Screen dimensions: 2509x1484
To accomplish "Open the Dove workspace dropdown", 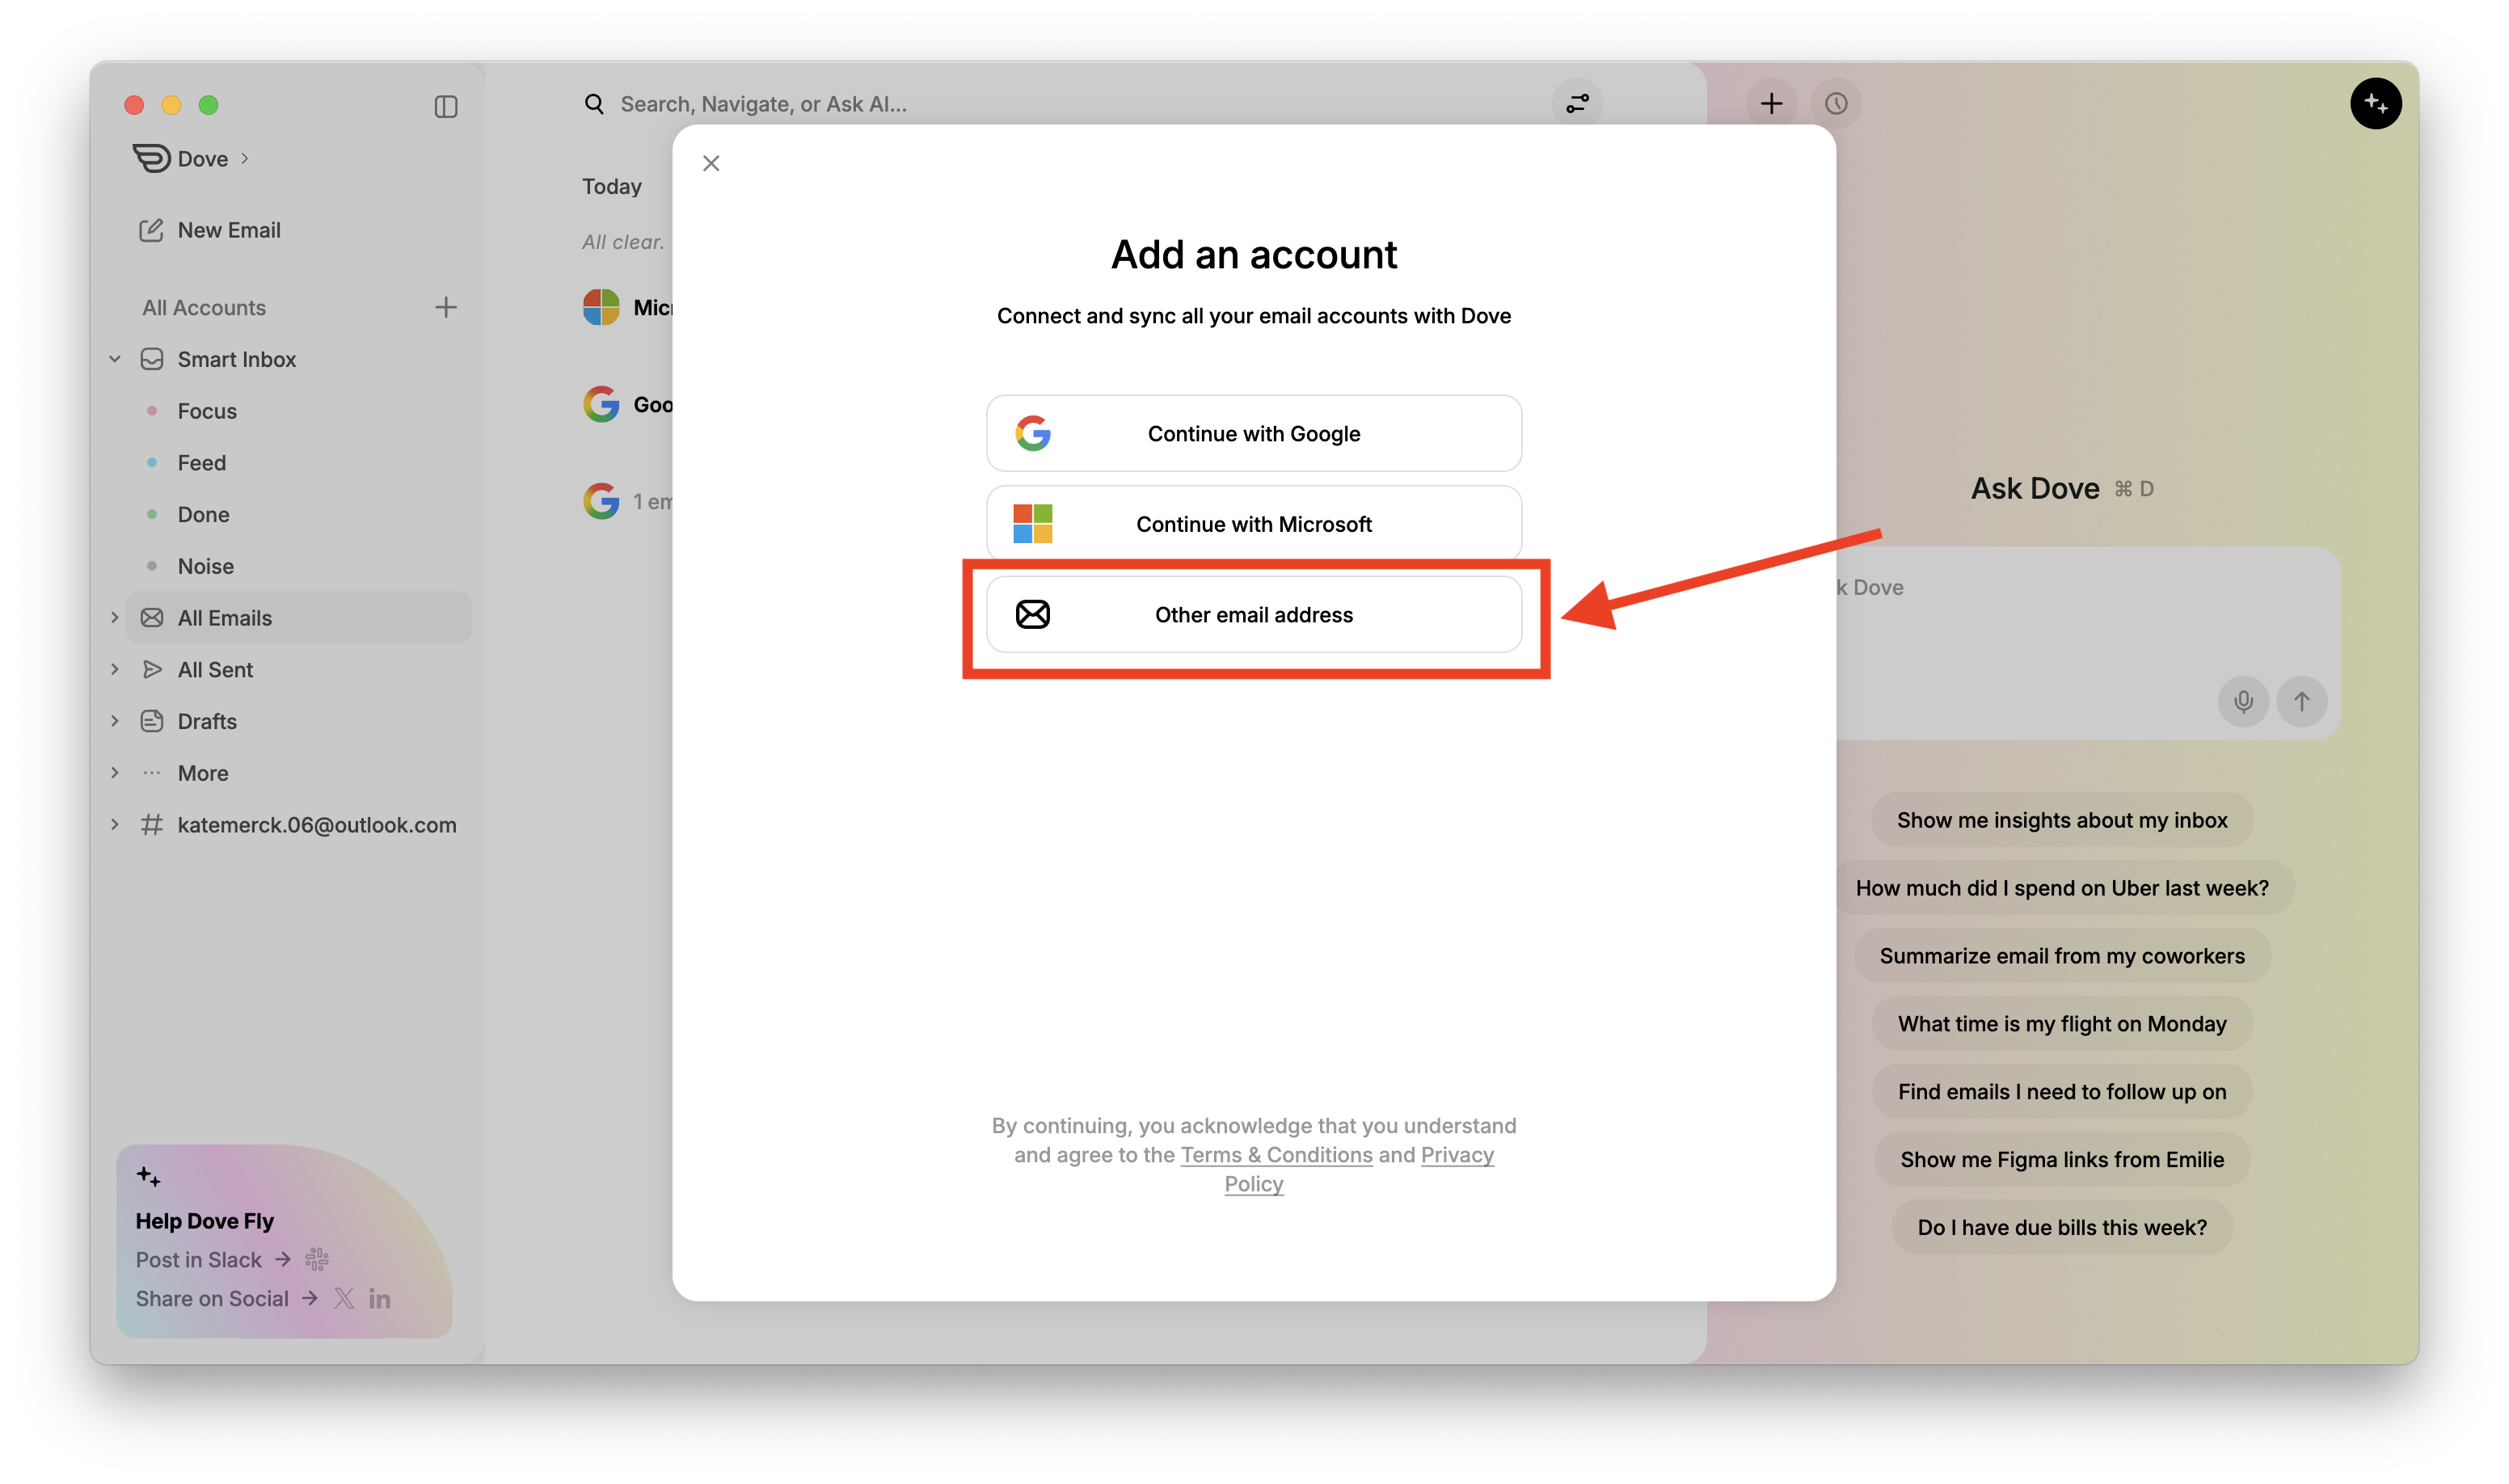I will coord(203,159).
